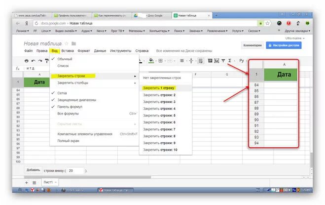Open Лист1 sheet tab dropdown
This screenshot has height=205, width=325.
click(x=56, y=182)
